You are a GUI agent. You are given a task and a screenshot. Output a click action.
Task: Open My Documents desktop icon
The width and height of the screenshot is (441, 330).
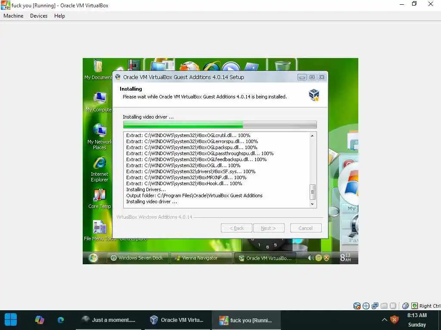point(98,69)
